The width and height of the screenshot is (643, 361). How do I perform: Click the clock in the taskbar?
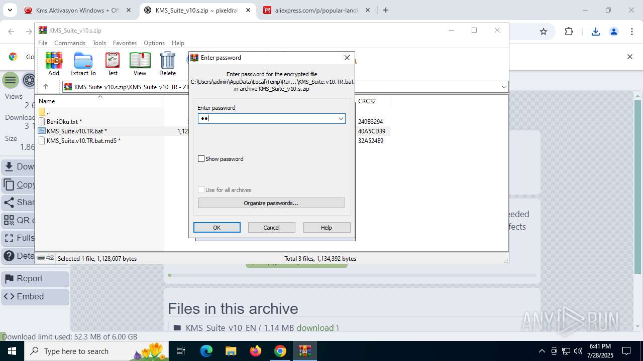[600, 351]
